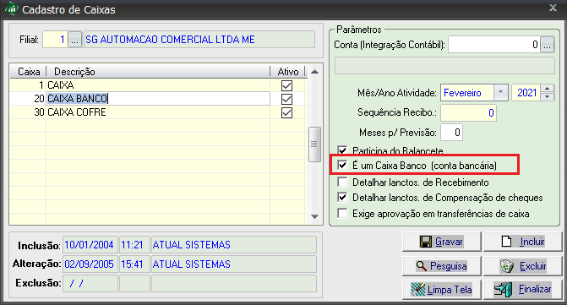Image resolution: width=567 pixels, height=305 pixels.
Task: Enable Detalhar lanctos. de Recebimento
Action: (x=342, y=182)
